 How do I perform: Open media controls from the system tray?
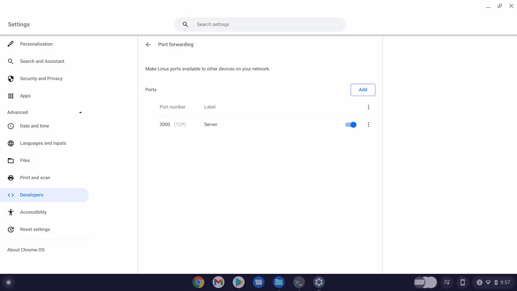447,282
